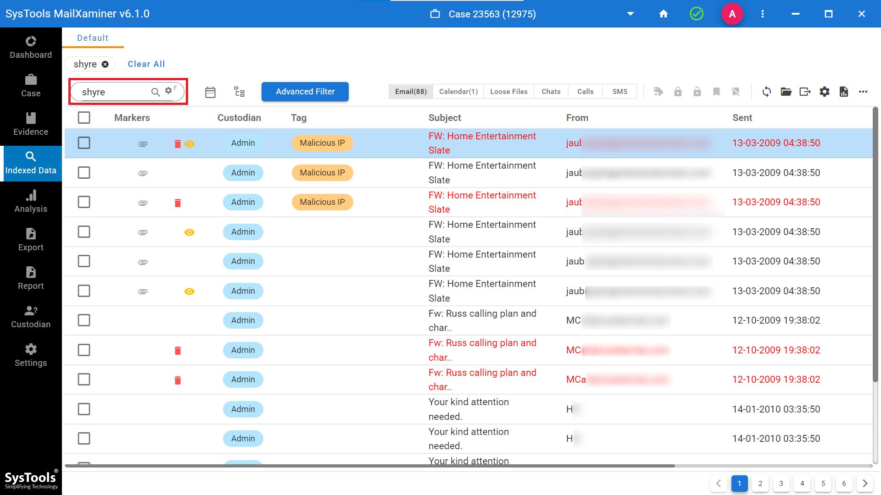Click the lock (privilege) icon
The width and height of the screenshot is (881, 495).
click(x=678, y=92)
